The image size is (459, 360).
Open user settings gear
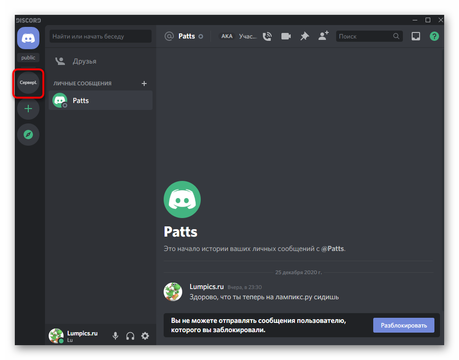pyautogui.click(x=145, y=336)
